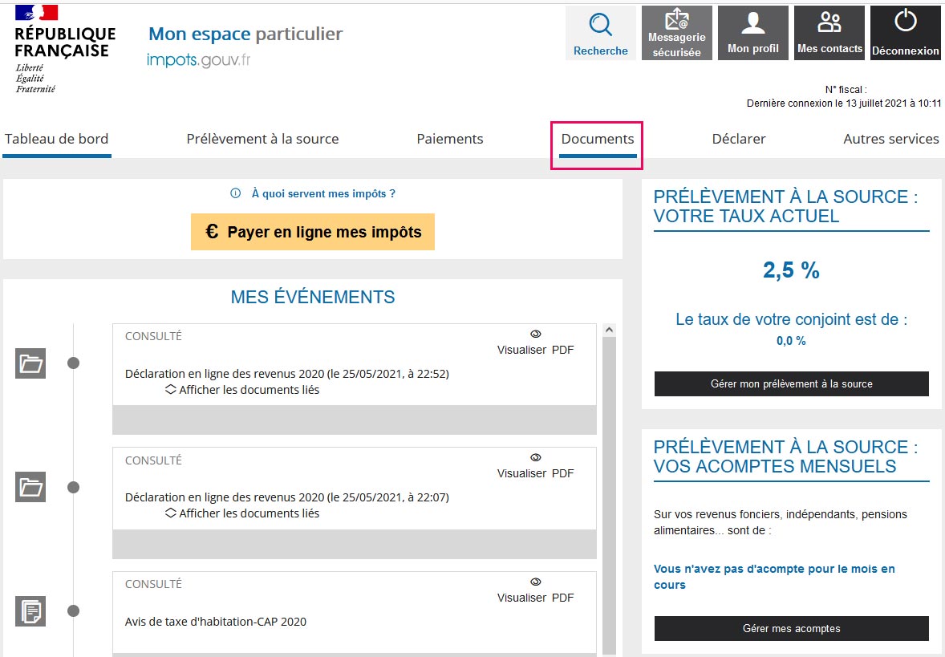Click the folder icon beside the first declaration event

(x=30, y=363)
